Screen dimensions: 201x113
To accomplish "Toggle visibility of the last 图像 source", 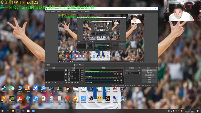I will pos(79,80).
